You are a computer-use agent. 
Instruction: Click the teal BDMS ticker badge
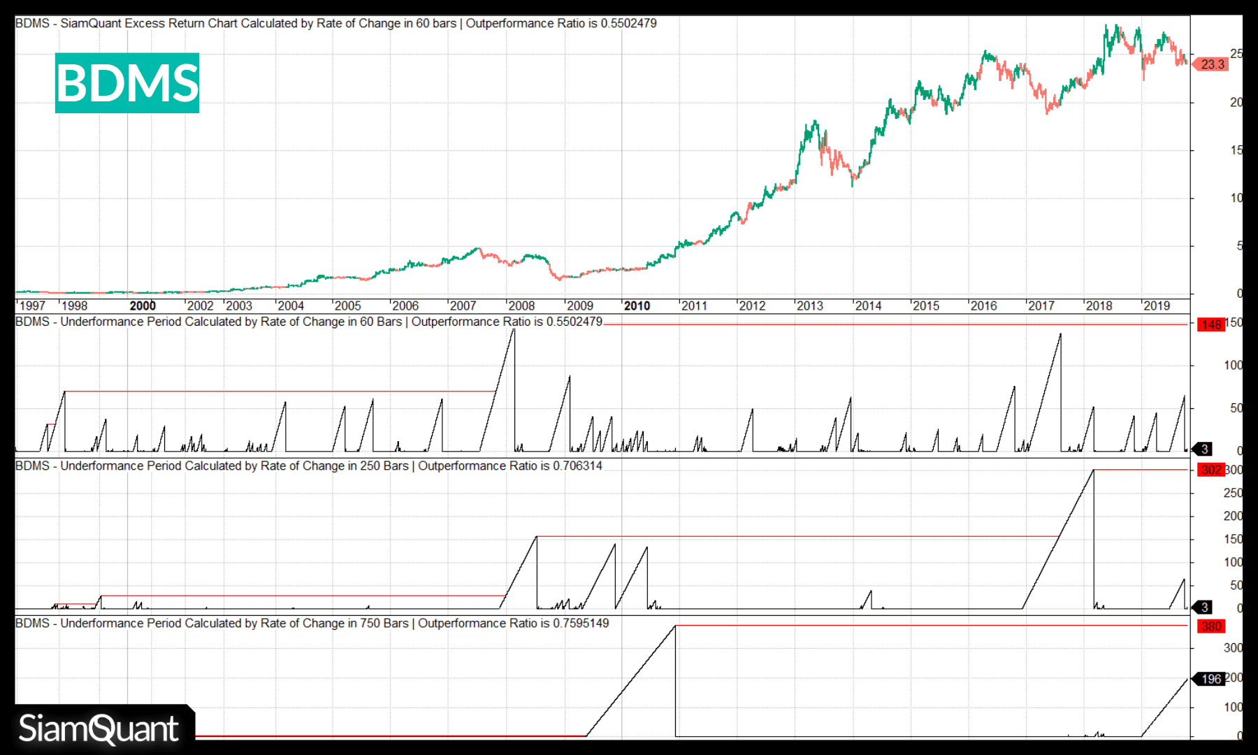tap(127, 83)
